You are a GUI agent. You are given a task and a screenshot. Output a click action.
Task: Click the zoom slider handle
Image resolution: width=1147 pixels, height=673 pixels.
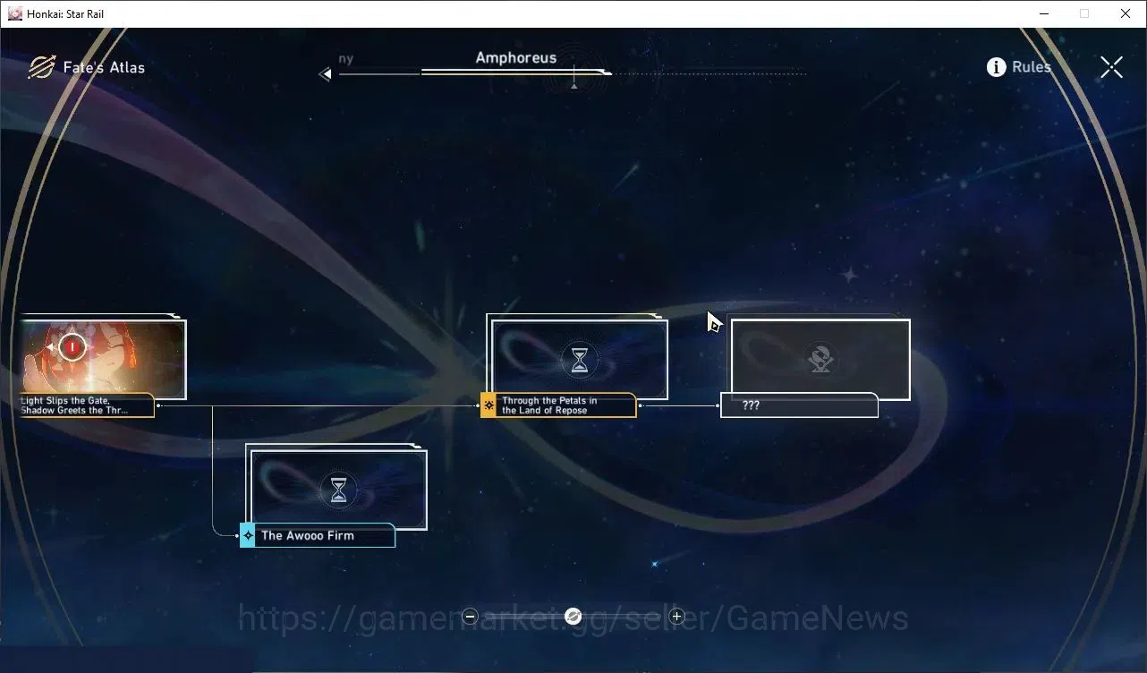point(573,616)
